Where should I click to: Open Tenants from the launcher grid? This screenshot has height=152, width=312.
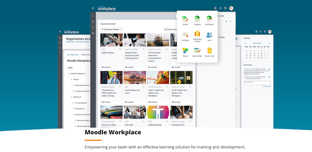coord(185,51)
